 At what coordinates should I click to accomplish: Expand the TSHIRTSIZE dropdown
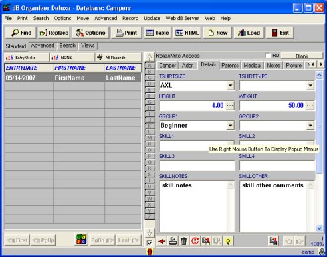(x=230, y=85)
